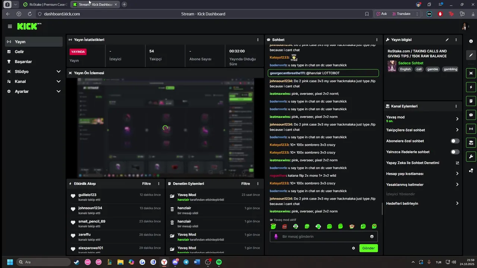Reload the page from the browser toolbar
This screenshot has height=268, width=477.
point(29,14)
